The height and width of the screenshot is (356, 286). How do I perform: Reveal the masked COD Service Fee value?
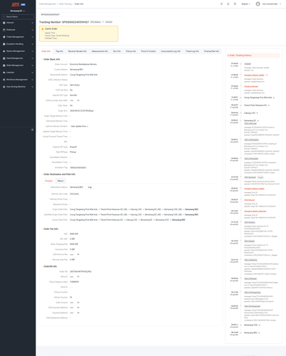pyautogui.click(x=78, y=254)
